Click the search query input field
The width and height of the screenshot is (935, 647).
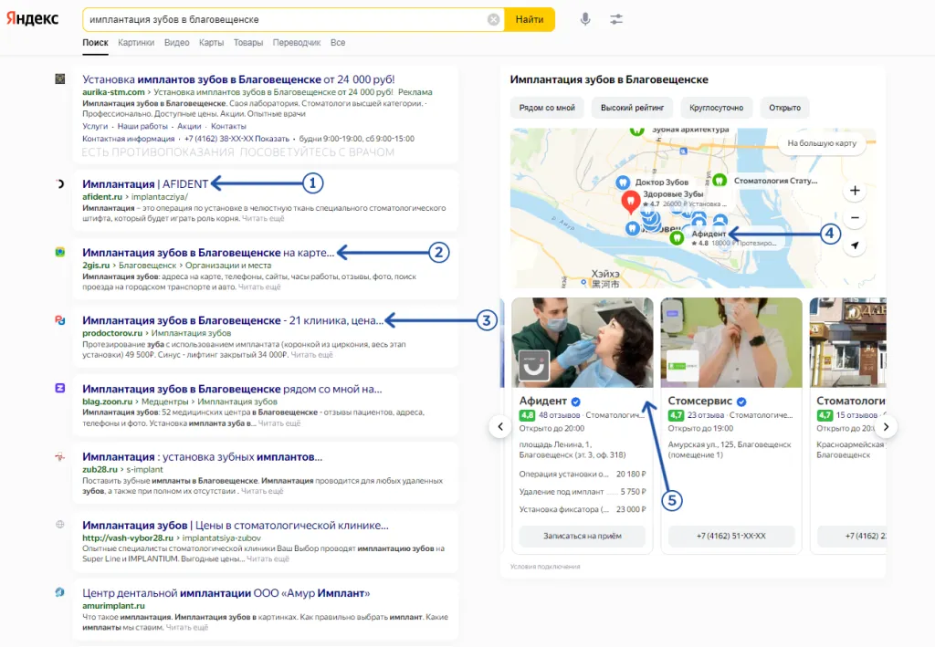[x=283, y=19]
